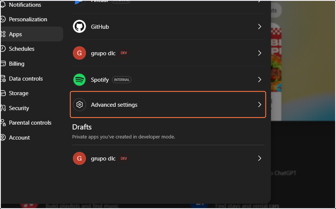Click the Drafts section heading
The width and height of the screenshot is (336, 209).
(x=82, y=127)
